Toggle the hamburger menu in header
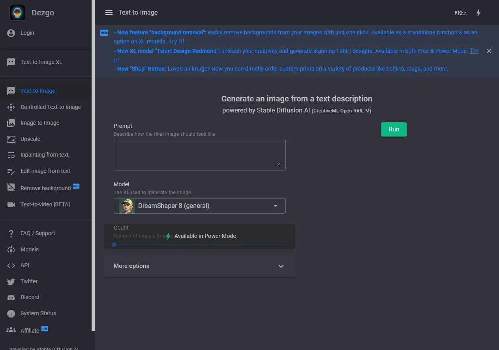Image resolution: width=499 pixels, height=350 pixels. click(x=109, y=13)
